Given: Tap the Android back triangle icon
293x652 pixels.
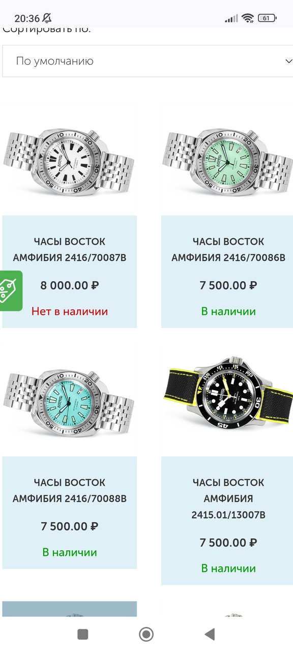Looking at the screenshot, I should click(210, 634).
